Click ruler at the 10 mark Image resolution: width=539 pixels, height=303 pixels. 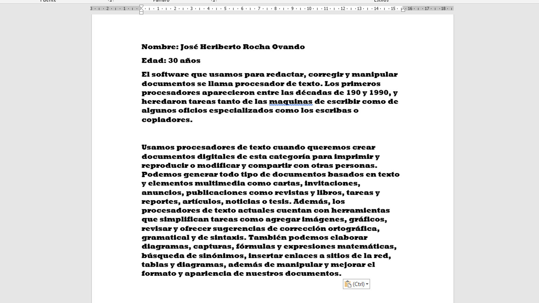pyautogui.click(x=309, y=8)
